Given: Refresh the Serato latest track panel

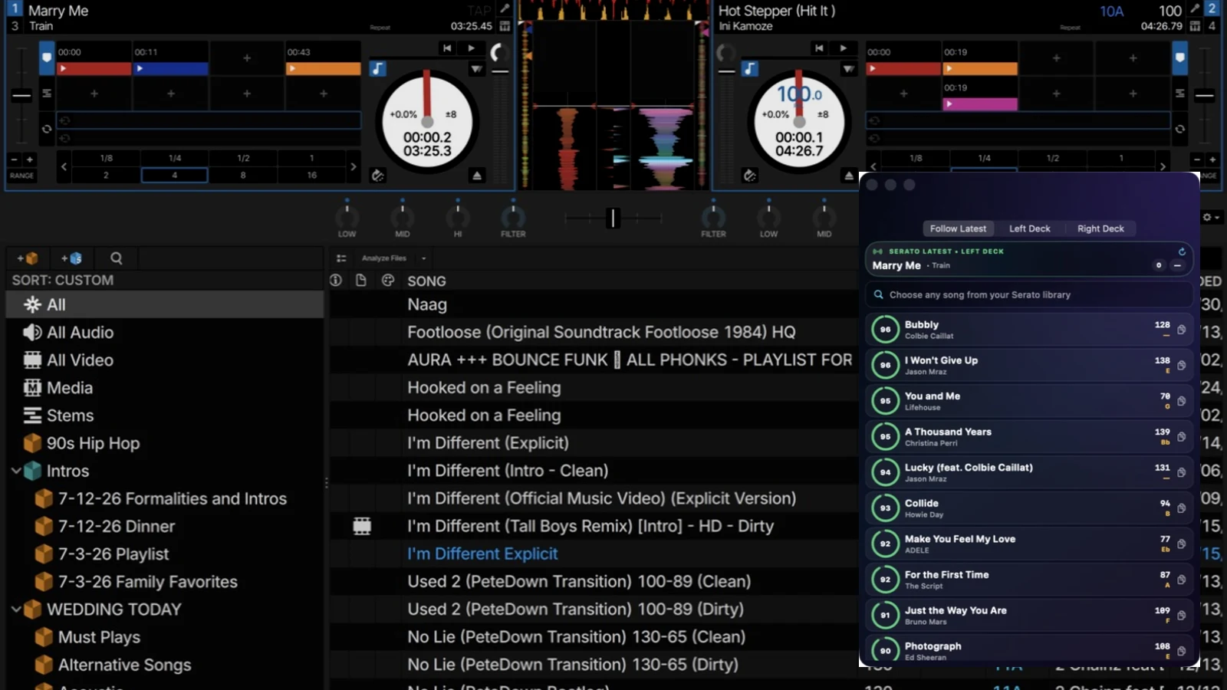Looking at the screenshot, I should point(1182,251).
